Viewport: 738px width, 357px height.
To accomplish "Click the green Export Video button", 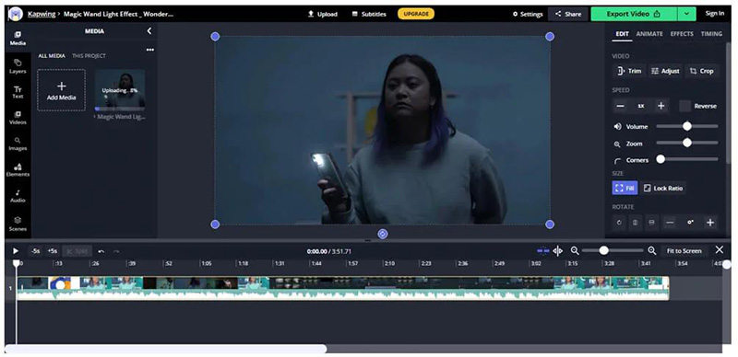I will [634, 14].
